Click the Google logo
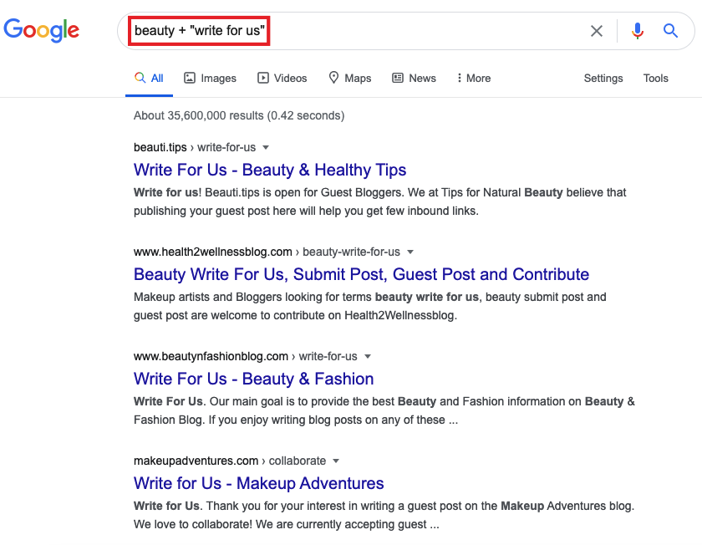Viewport: 702px width, 545px height. click(x=41, y=30)
